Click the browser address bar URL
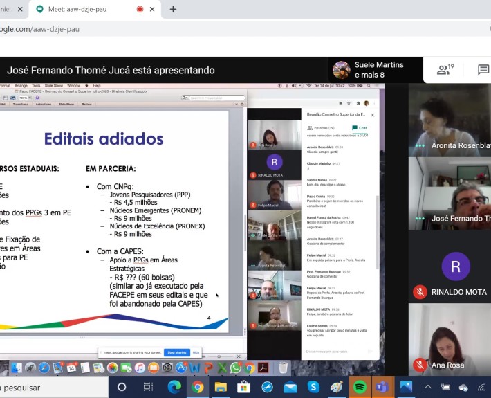The height and width of the screenshot is (398, 491). pos(39,29)
